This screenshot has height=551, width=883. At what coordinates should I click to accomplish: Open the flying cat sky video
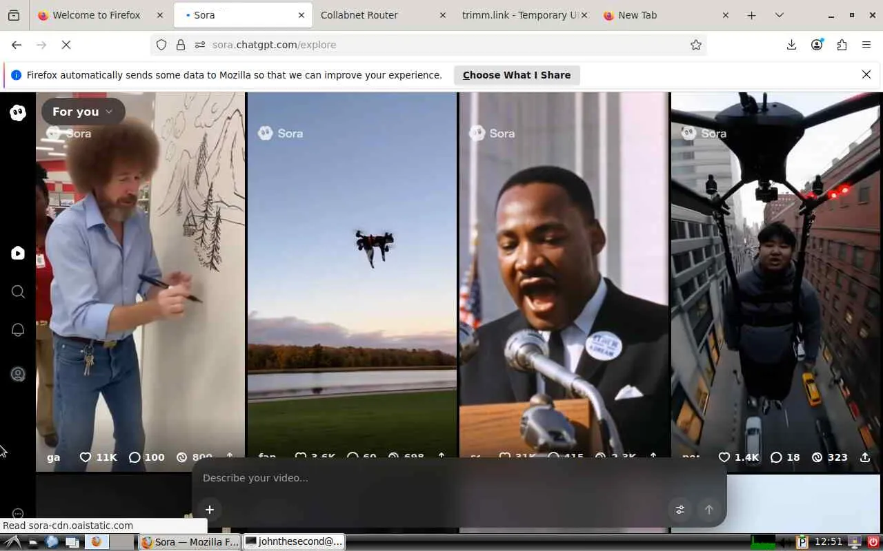pos(352,281)
